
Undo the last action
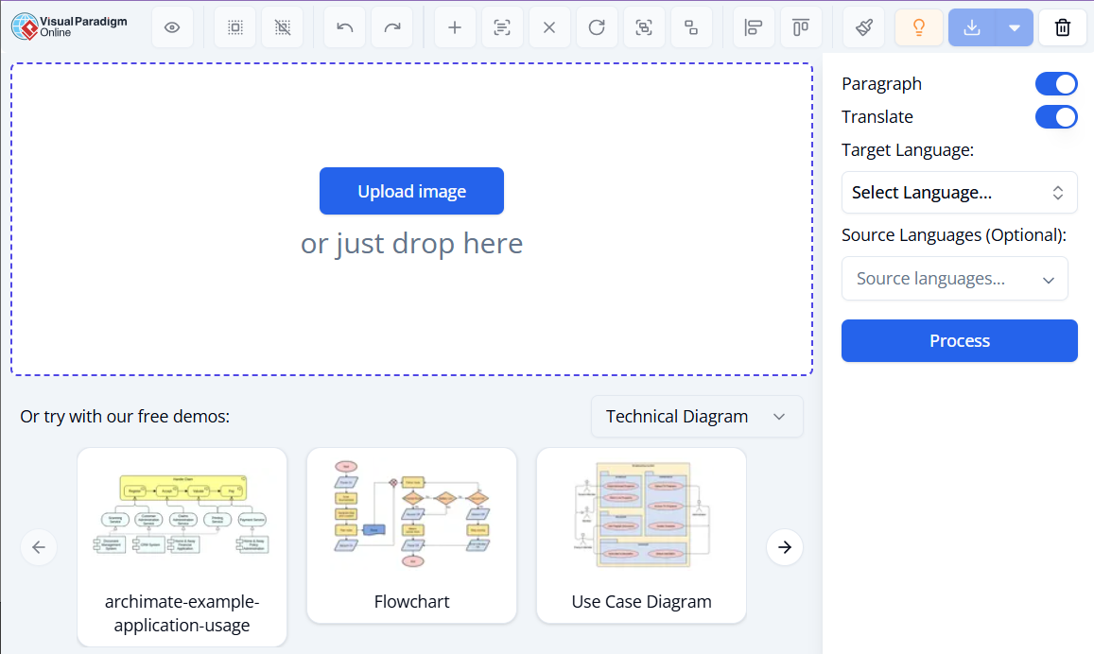344,27
